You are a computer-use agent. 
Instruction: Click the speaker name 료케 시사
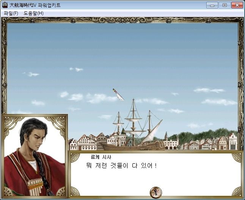point(101,157)
